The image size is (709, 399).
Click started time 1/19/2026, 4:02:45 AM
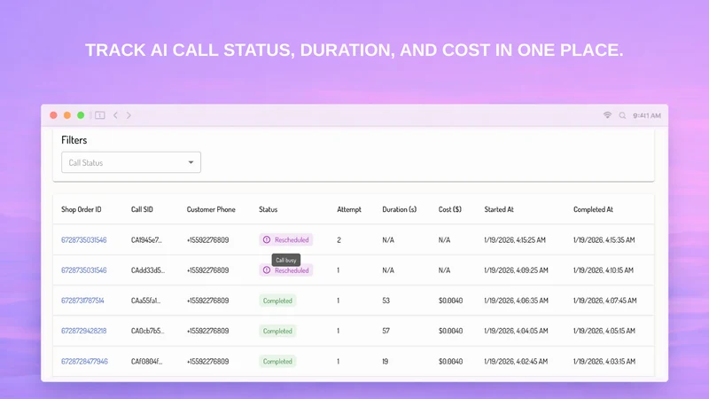pos(516,361)
